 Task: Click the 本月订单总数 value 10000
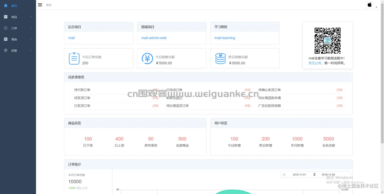tap(75, 182)
